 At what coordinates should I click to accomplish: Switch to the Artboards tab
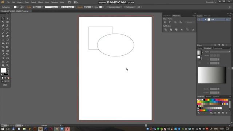coord(207,16)
